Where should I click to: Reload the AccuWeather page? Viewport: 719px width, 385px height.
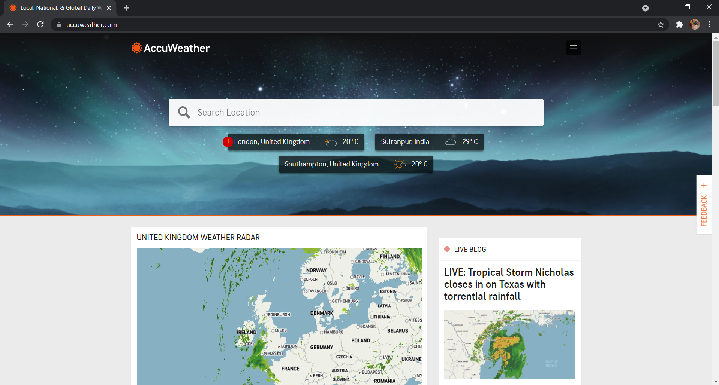point(40,24)
